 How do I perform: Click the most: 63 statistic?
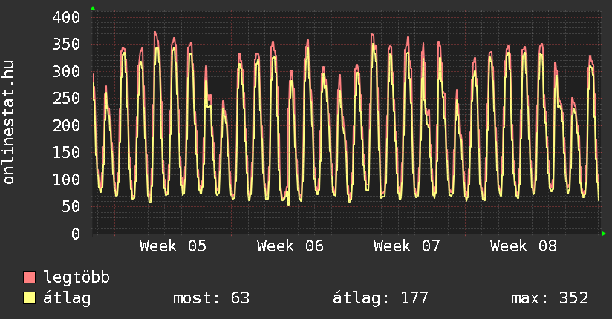[x=211, y=298]
